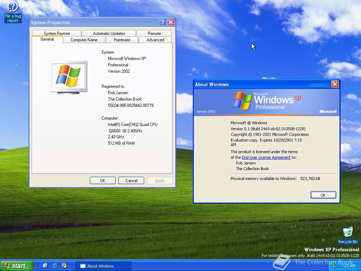Click the system tray icon beside the clock
Image resolution: width=361 pixels, height=271 pixels.
pos(335,266)
